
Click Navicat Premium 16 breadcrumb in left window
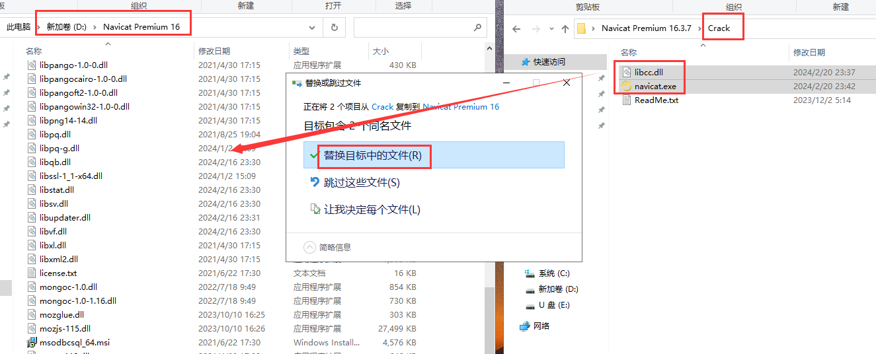click(141, 27)
